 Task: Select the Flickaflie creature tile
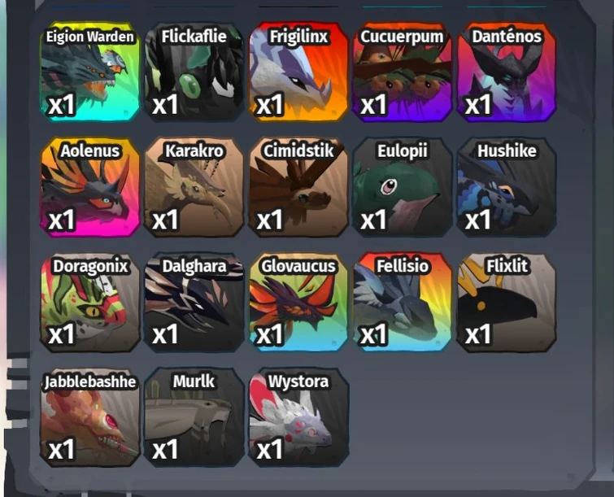point(194,72)
